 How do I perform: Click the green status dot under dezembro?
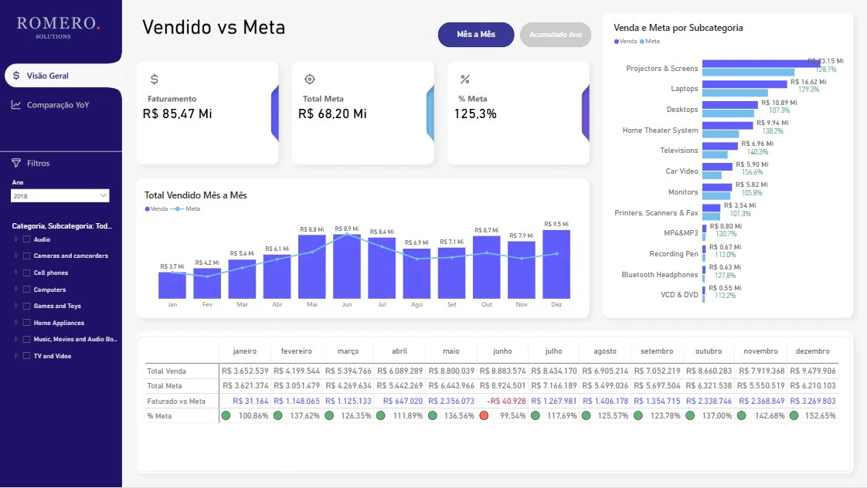tap(794, 415)
